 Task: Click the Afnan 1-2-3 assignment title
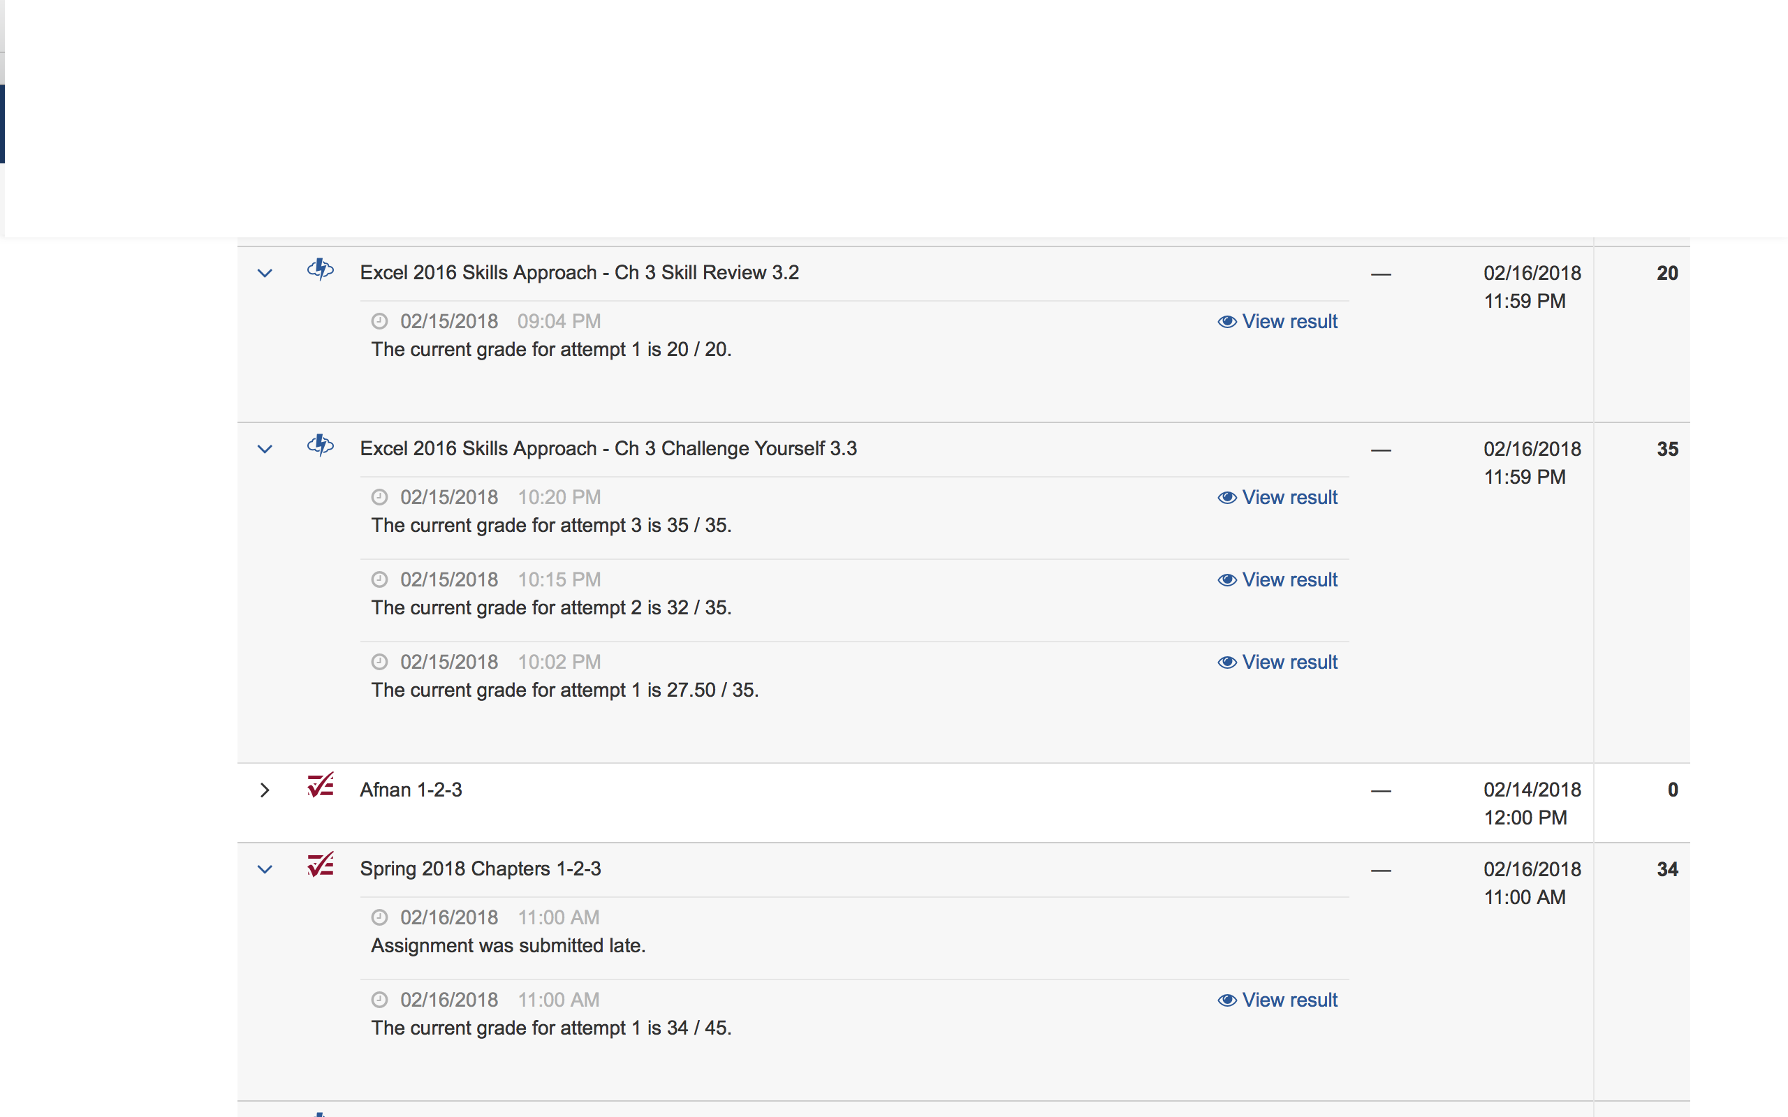point(411,790)
